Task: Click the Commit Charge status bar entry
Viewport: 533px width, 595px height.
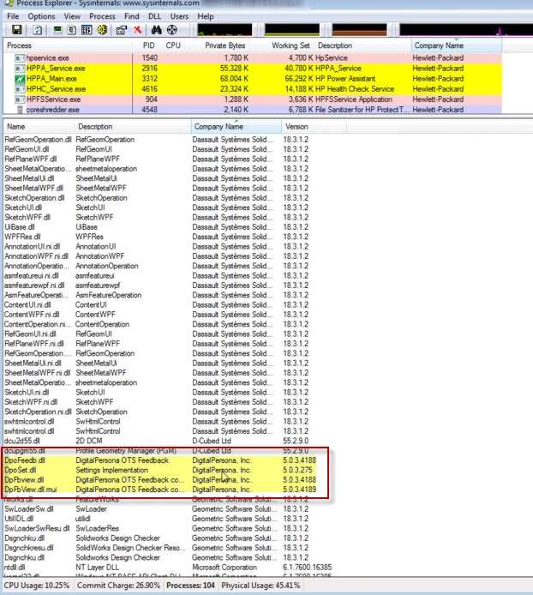Action: (x=118, y=586)
